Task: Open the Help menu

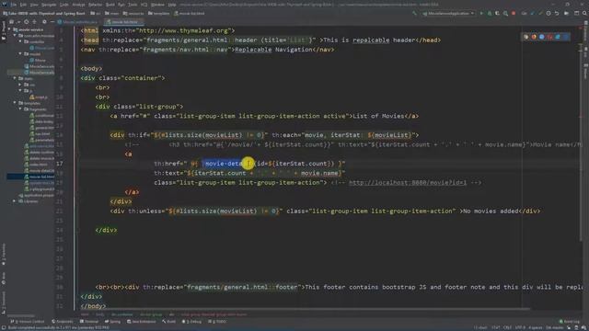Action: 172,5
